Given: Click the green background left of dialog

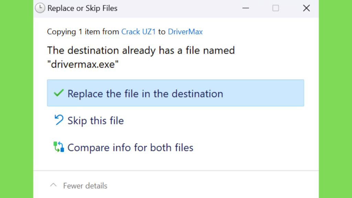Looking at the screenshot, I should coord(16,99).
